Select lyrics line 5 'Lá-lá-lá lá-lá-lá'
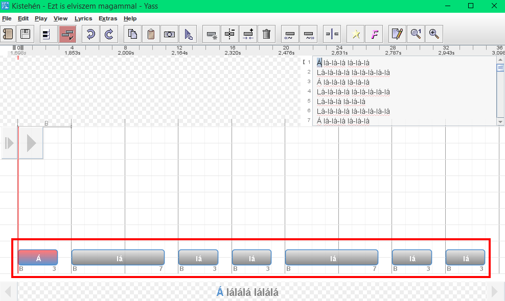The width and height of the screenshot is (505, 301). [x=341, y=102]
